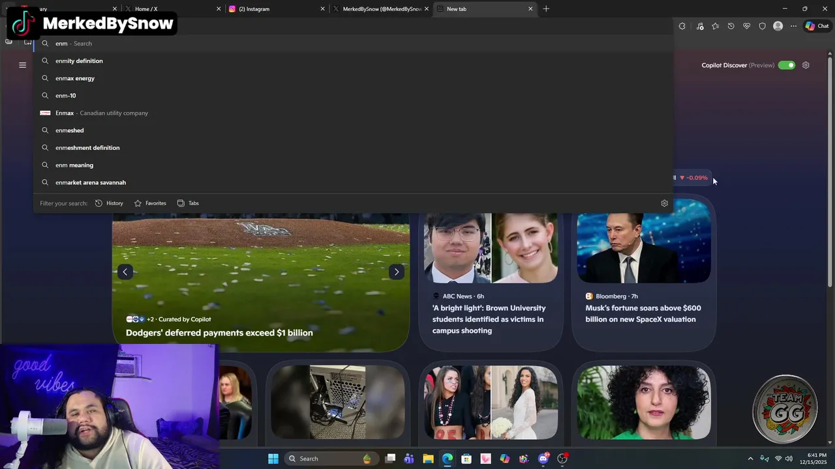Open Browser essentials heart icon
The width and height of the screenshot is (835, 469).
click(747, 26)
